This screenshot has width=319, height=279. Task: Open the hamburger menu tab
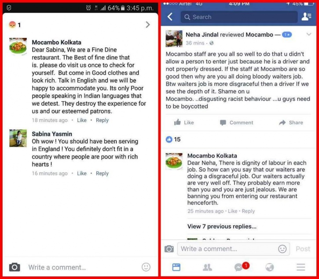tap(301, 267)
